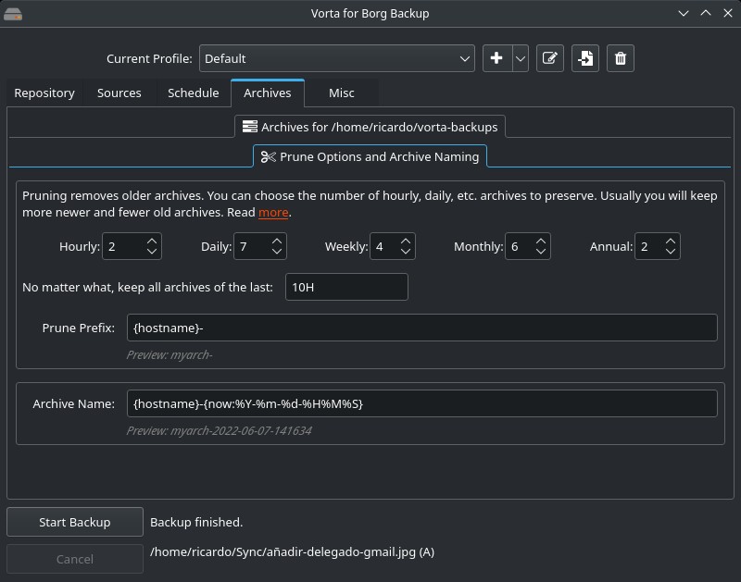Viewport: 741px width, 582px height.
Task: Decrease the Hourly archives count
Action: 152,252
